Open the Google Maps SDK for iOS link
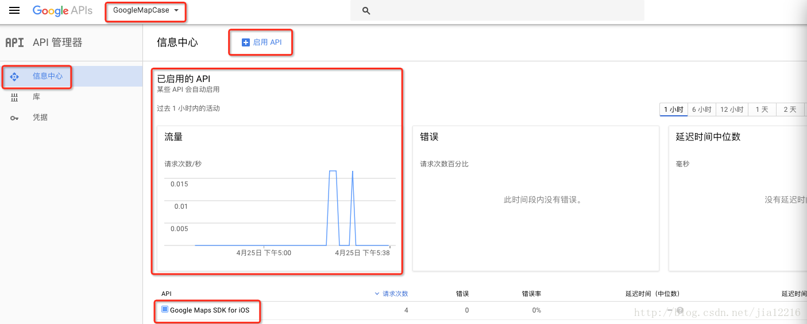Viewport: 807px width, 324px height. tap(210, 310)
